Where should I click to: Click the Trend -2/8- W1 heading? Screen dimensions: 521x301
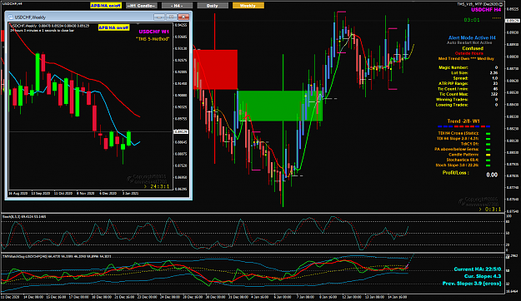(x=463, y=121)
